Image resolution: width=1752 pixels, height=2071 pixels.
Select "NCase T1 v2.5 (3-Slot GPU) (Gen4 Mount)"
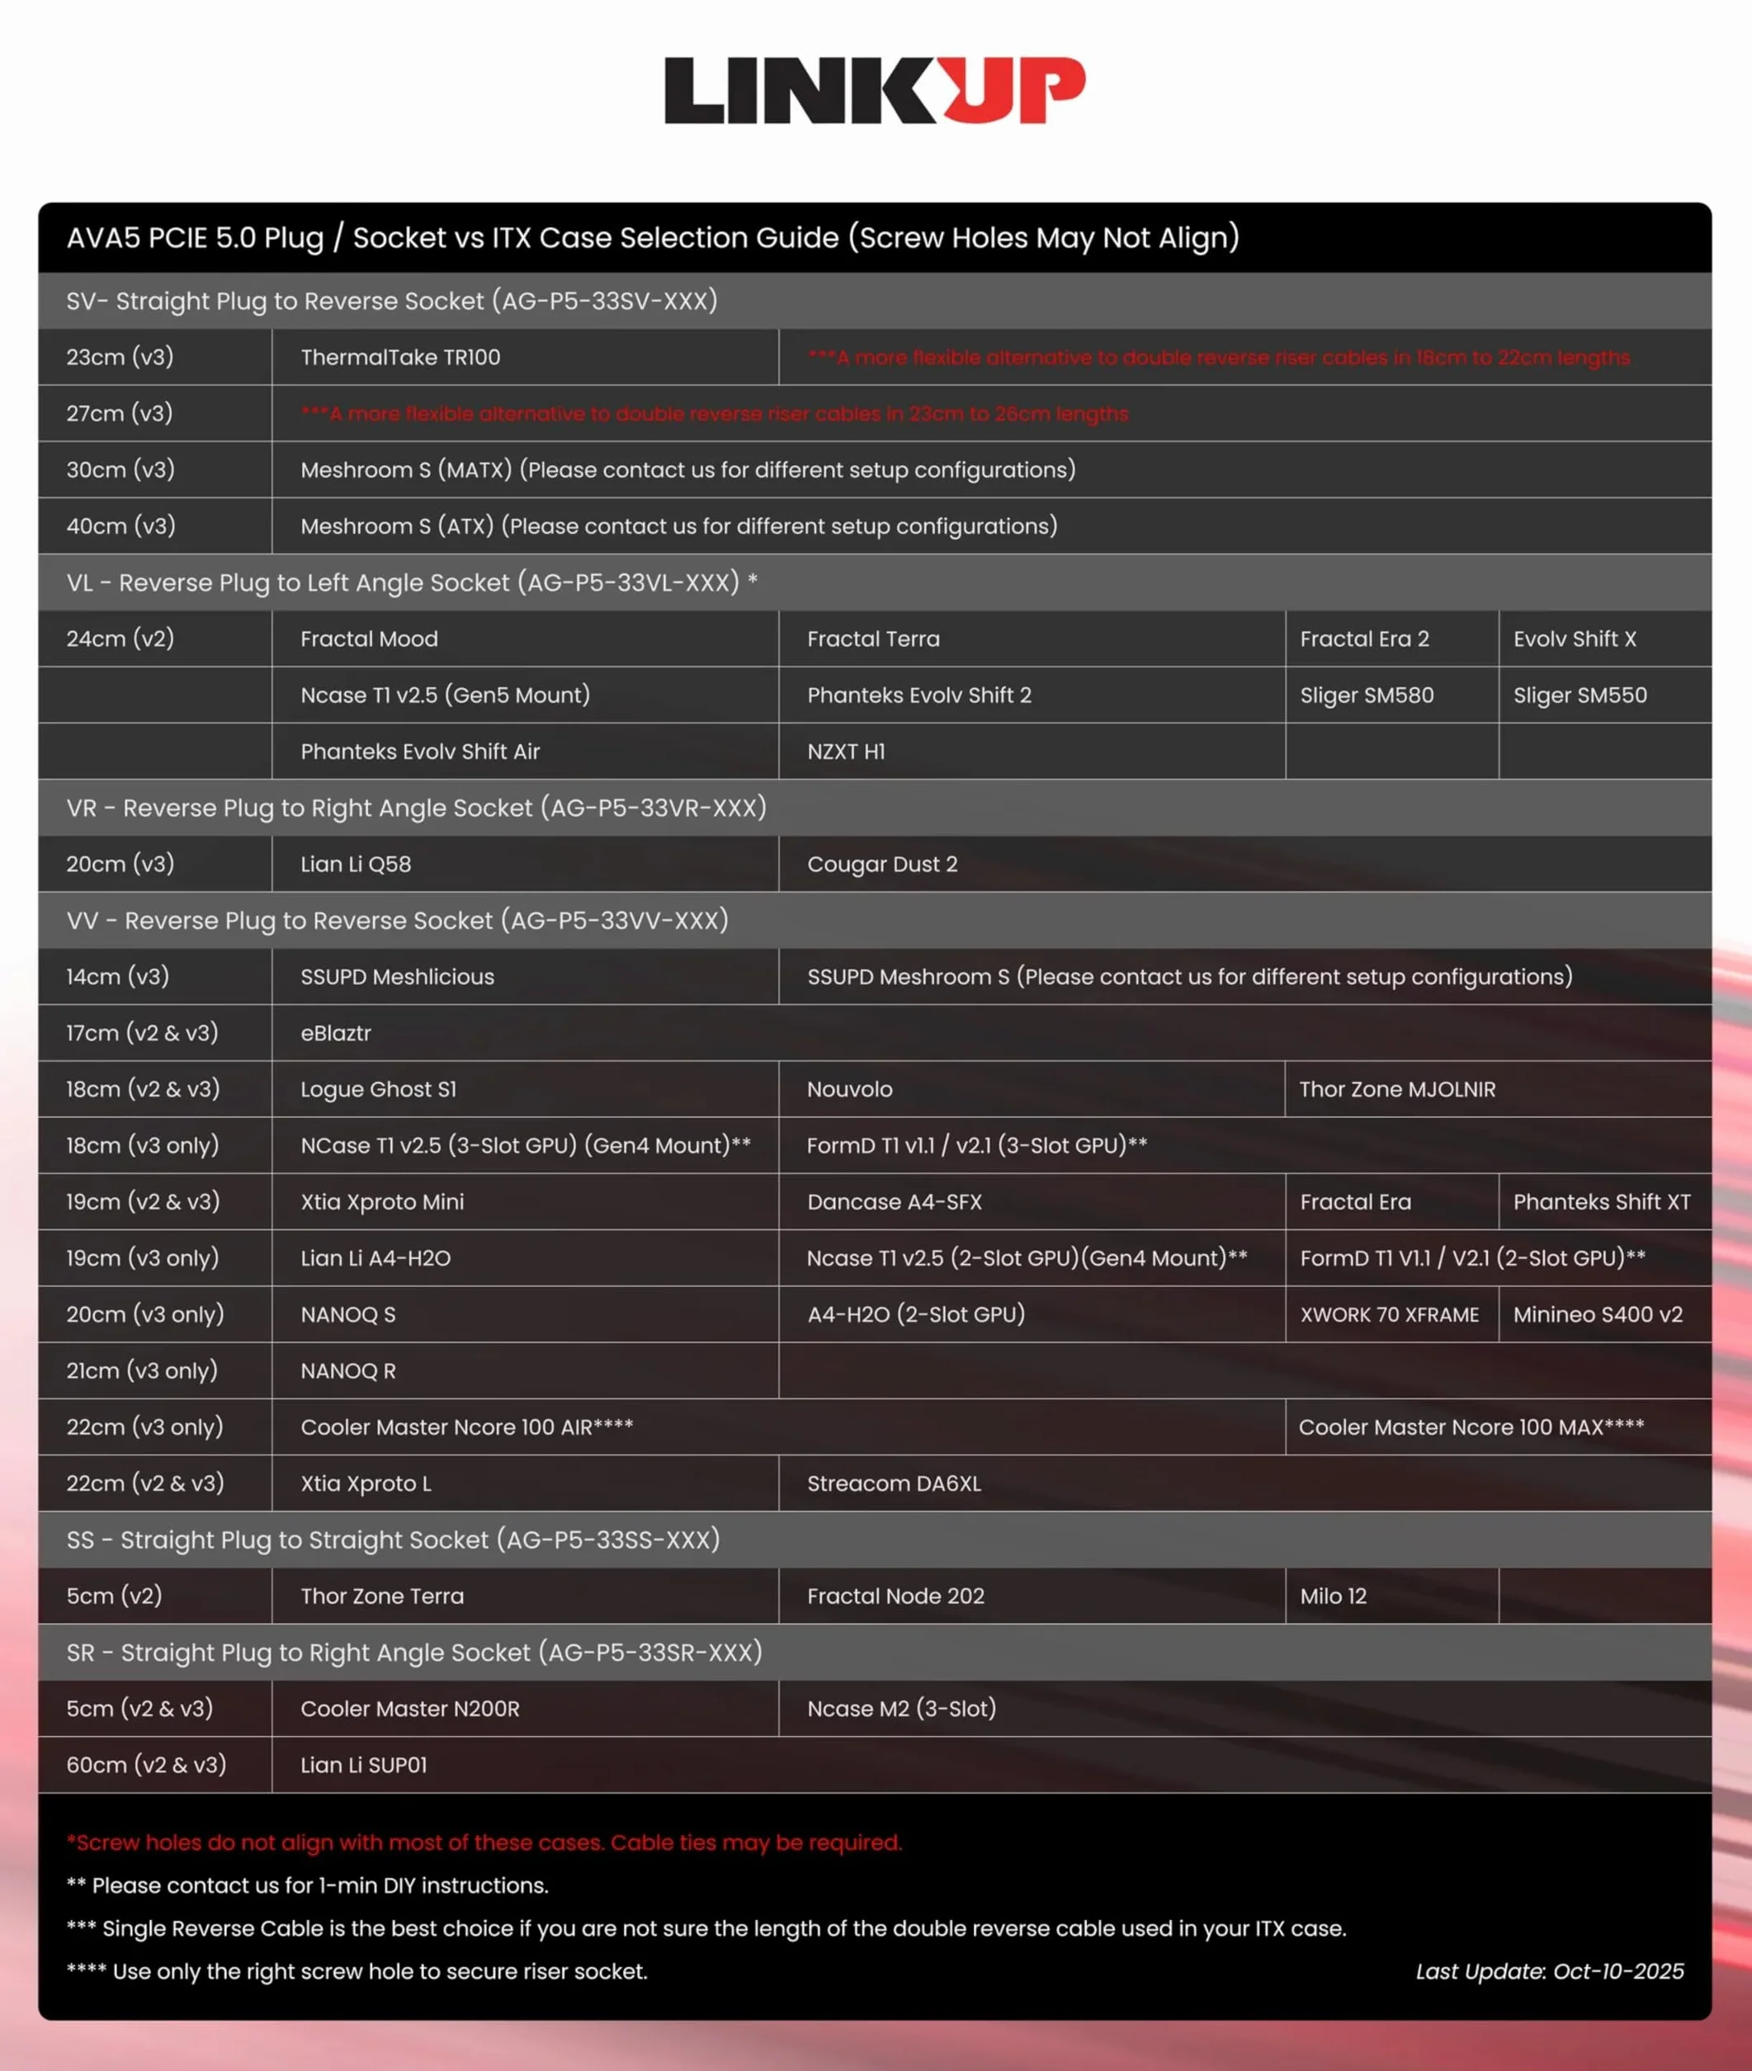526,1146
